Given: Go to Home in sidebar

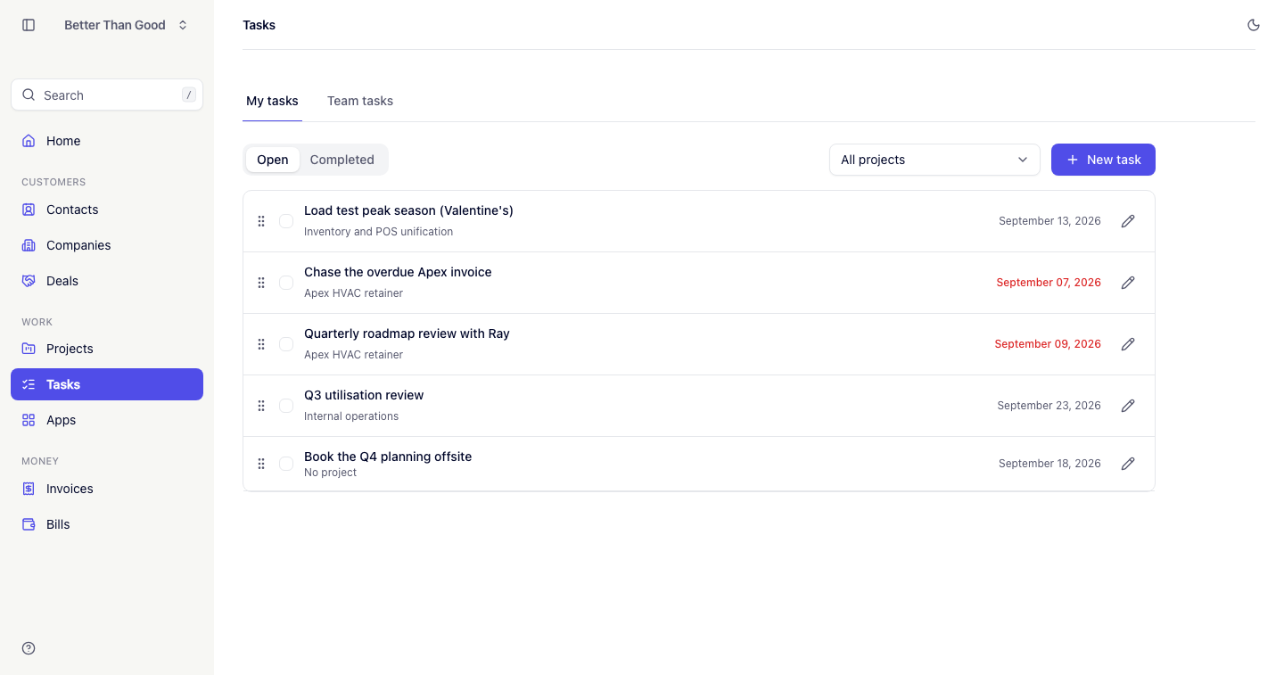Looking at the screenshot, I should point(107,141).
